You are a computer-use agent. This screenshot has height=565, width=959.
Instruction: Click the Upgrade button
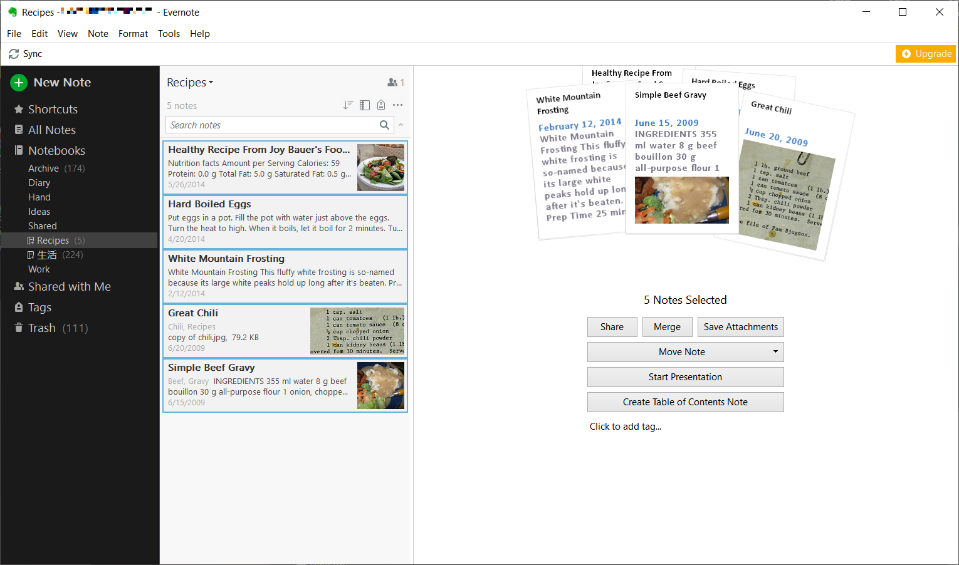pos(926,54)
